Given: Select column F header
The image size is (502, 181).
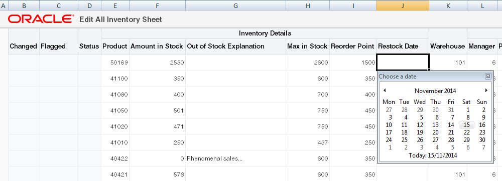Looking at the screenshot, I should (x=157, y=5).
